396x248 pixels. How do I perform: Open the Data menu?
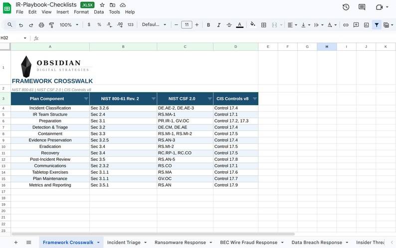click(x=99, y=12)
